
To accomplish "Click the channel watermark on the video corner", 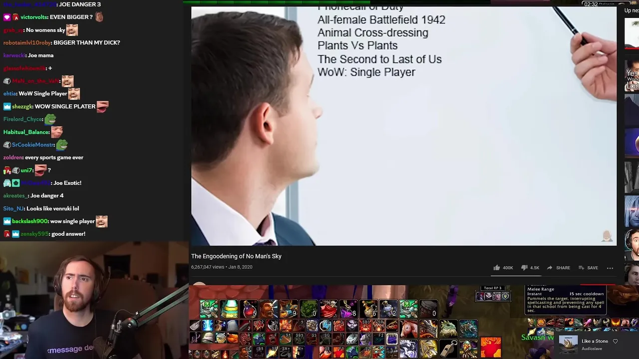I will coord(607,236).
